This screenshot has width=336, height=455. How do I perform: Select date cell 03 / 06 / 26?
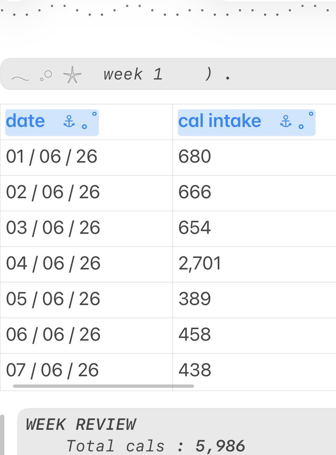86,229
